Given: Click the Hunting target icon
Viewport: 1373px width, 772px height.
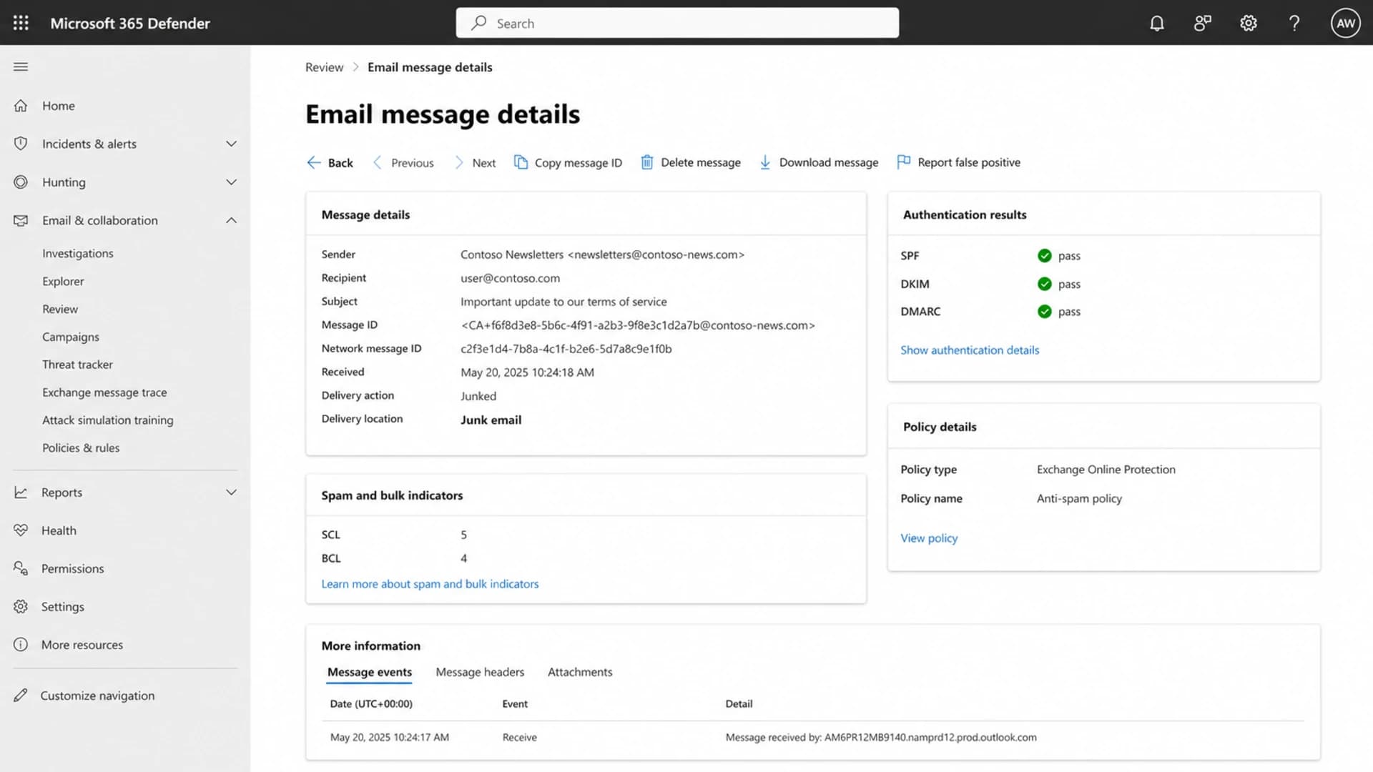Looking at the screenshot, I should point(21,182).
